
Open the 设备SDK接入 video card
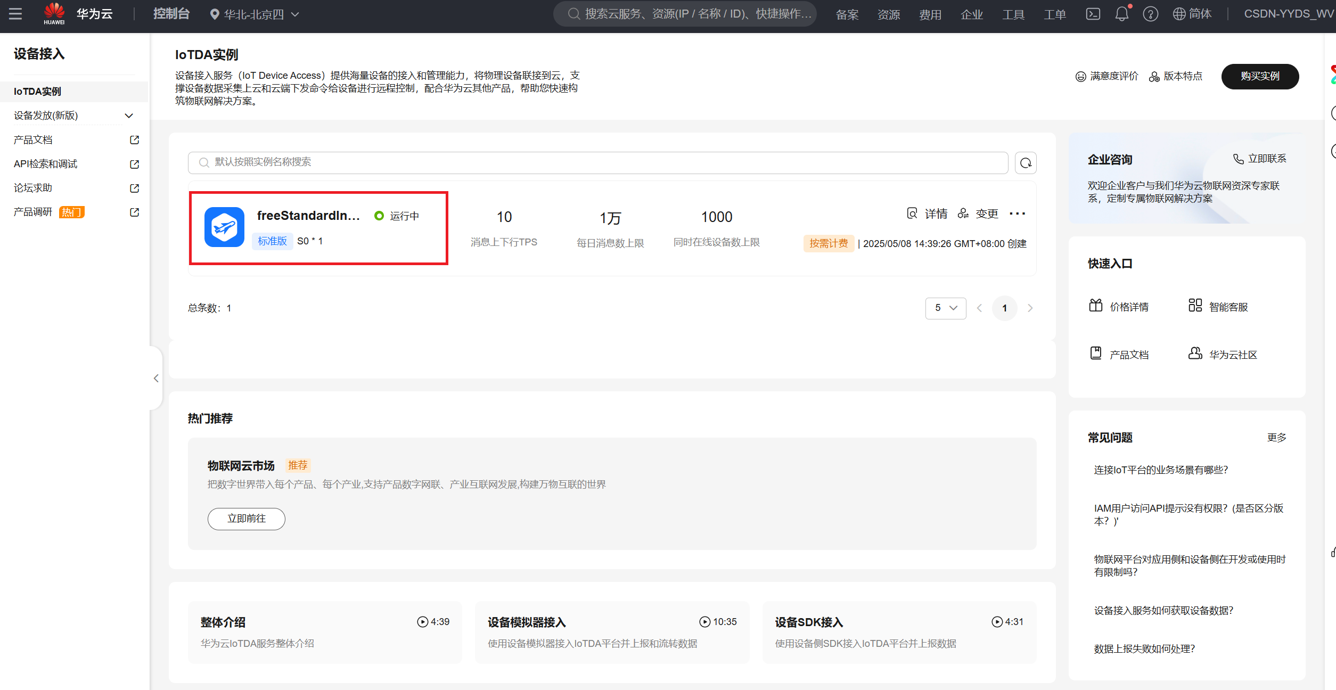coord(899,632)
